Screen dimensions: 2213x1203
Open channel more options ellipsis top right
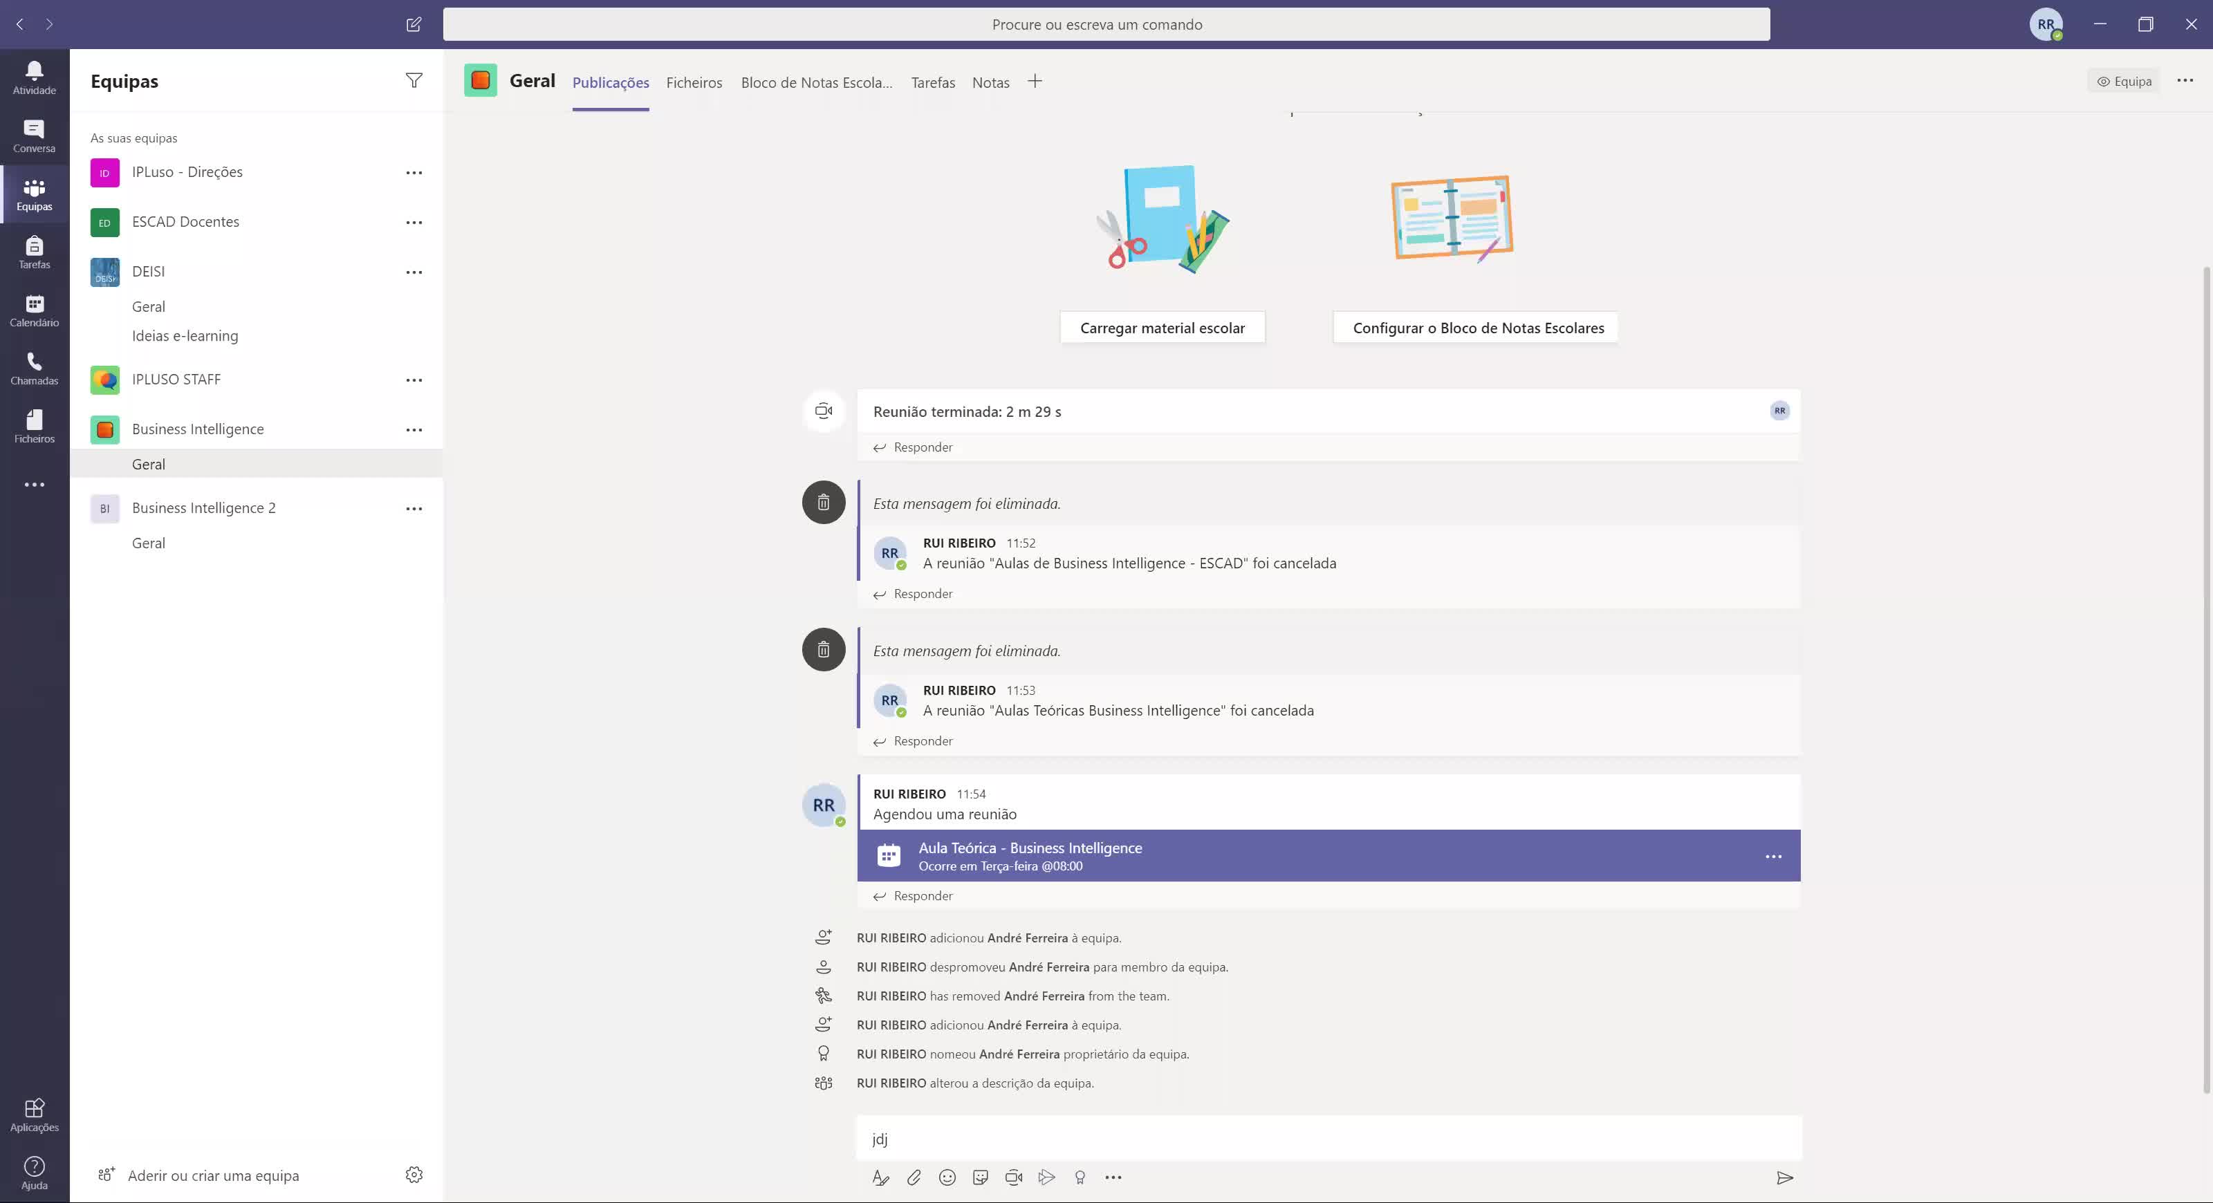click(x=2185, y=81)
